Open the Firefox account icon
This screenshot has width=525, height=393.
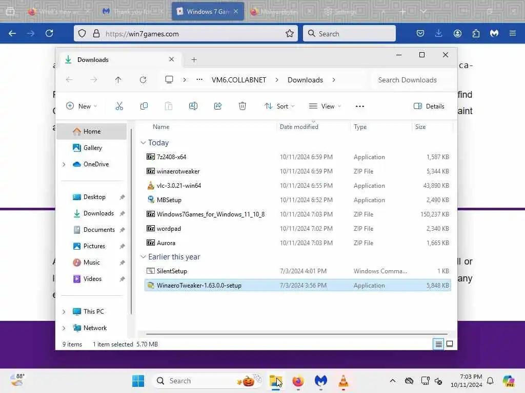click(457, 33)
